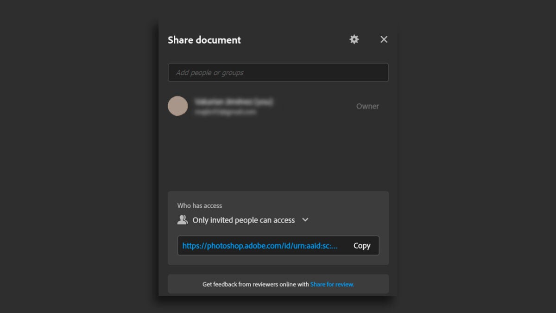This screenshot has width=556, height=313.
Task: Click the Get feedback from reviewers text
Action: [x=255, y=284]
